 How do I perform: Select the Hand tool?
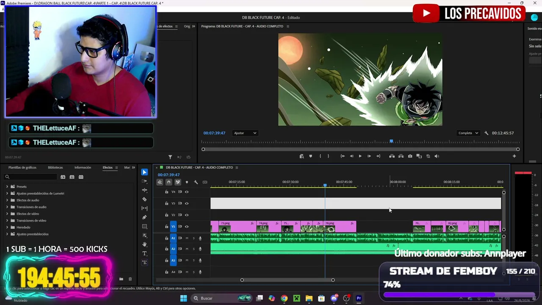pos(144,244)
